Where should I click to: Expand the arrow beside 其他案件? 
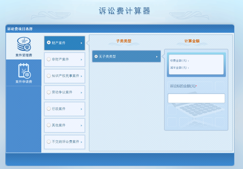click(81, 125)
